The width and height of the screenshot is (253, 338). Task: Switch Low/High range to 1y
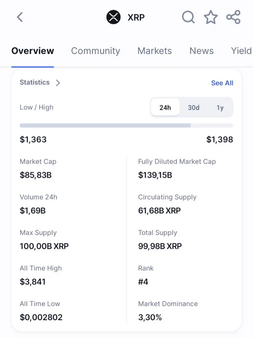(x=220, y=107)
